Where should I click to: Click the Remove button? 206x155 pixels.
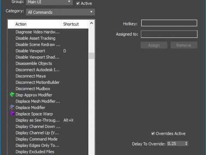(184, 45)
